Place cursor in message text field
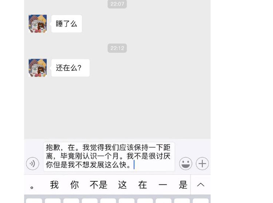 [x=109, y=156]
